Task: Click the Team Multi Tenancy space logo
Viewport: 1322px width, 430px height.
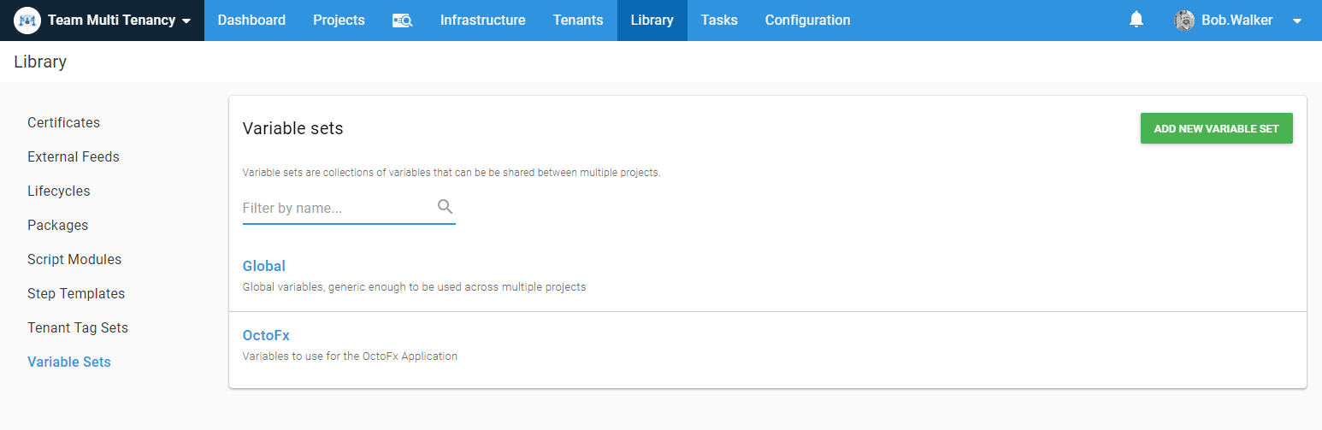Action: click(x=27, y=21)
